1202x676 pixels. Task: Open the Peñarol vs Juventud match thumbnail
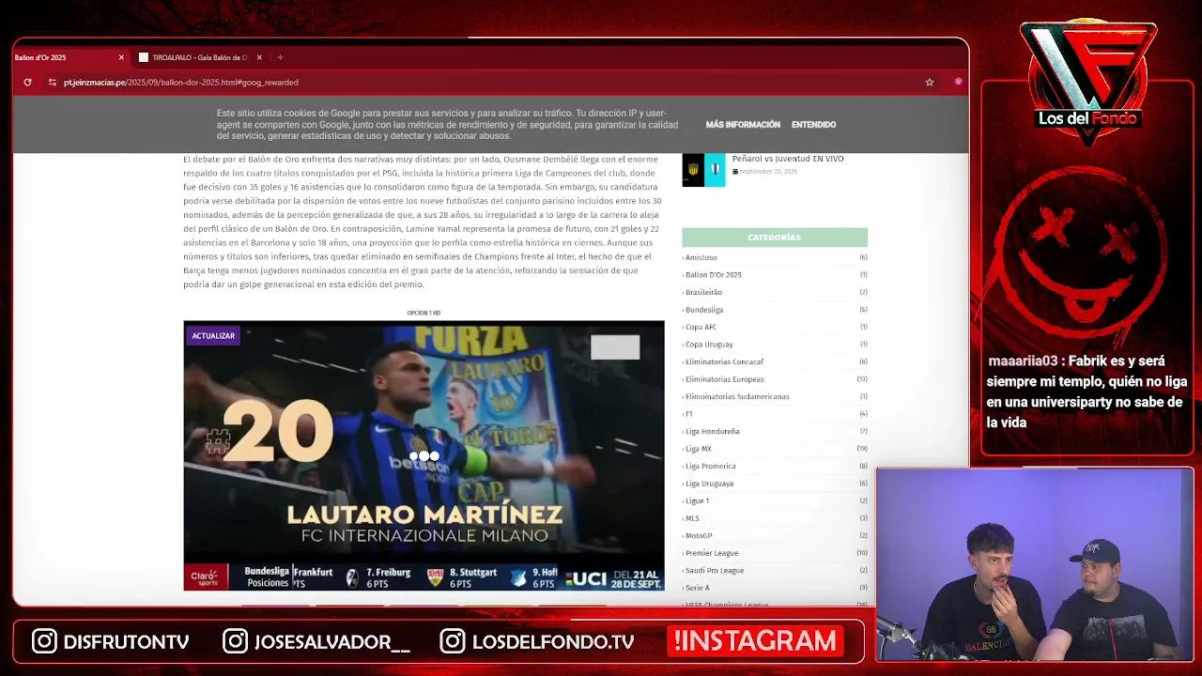click(x=703, y=170)
